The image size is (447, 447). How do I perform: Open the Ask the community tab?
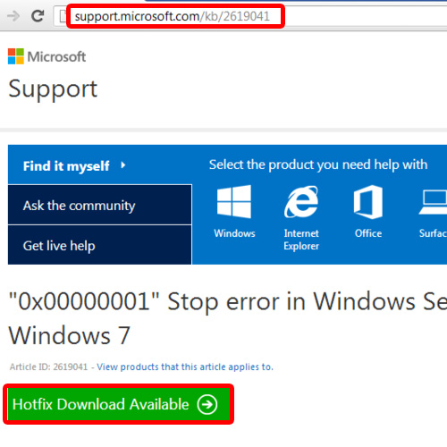(x=100, y=205)
